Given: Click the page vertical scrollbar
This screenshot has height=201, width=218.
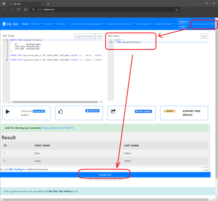Looking at the screenshot, I should 216,99.
